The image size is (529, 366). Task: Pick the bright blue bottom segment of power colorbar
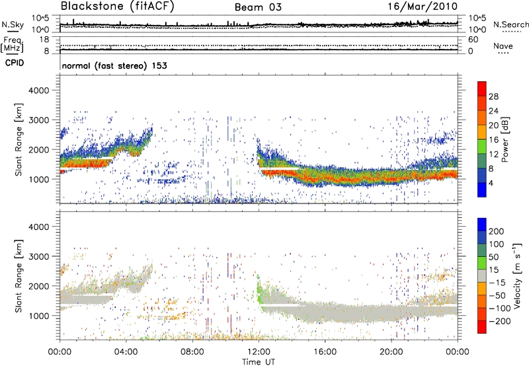482,190
